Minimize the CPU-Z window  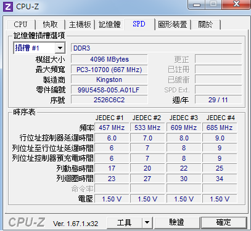197,4
